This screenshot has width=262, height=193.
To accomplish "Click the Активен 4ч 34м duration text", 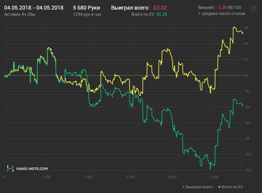I will (x=19, y=14).
